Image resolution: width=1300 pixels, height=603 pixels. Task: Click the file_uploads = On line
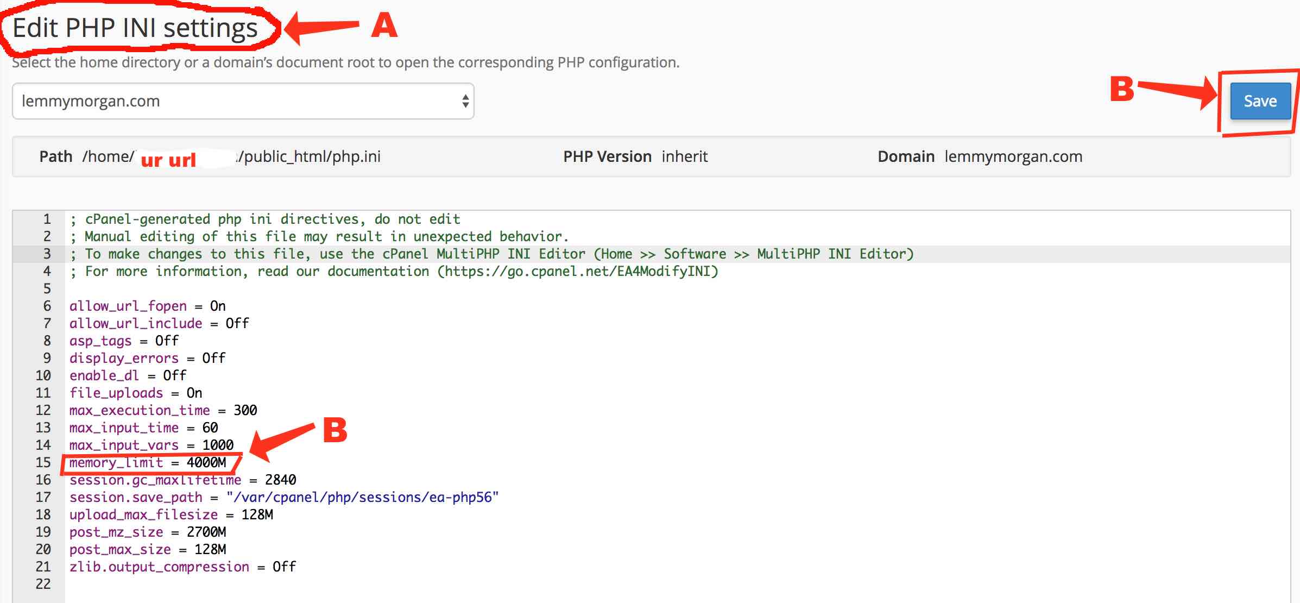(x=136, y=393)
